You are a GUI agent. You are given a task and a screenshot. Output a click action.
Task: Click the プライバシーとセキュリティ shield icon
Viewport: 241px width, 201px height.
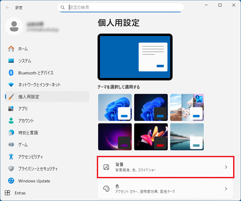pyautogui.click(x=11, y=169)
